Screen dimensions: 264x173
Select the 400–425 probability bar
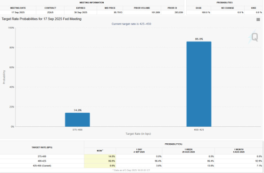click(x=199, y=84)
